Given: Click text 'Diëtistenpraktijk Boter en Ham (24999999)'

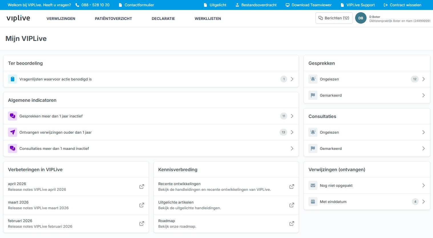Looking at the screenshot, I should (x=400, y=21).
